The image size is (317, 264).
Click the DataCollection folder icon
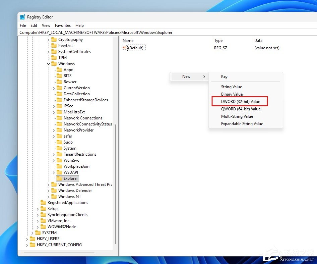[59, 94]
